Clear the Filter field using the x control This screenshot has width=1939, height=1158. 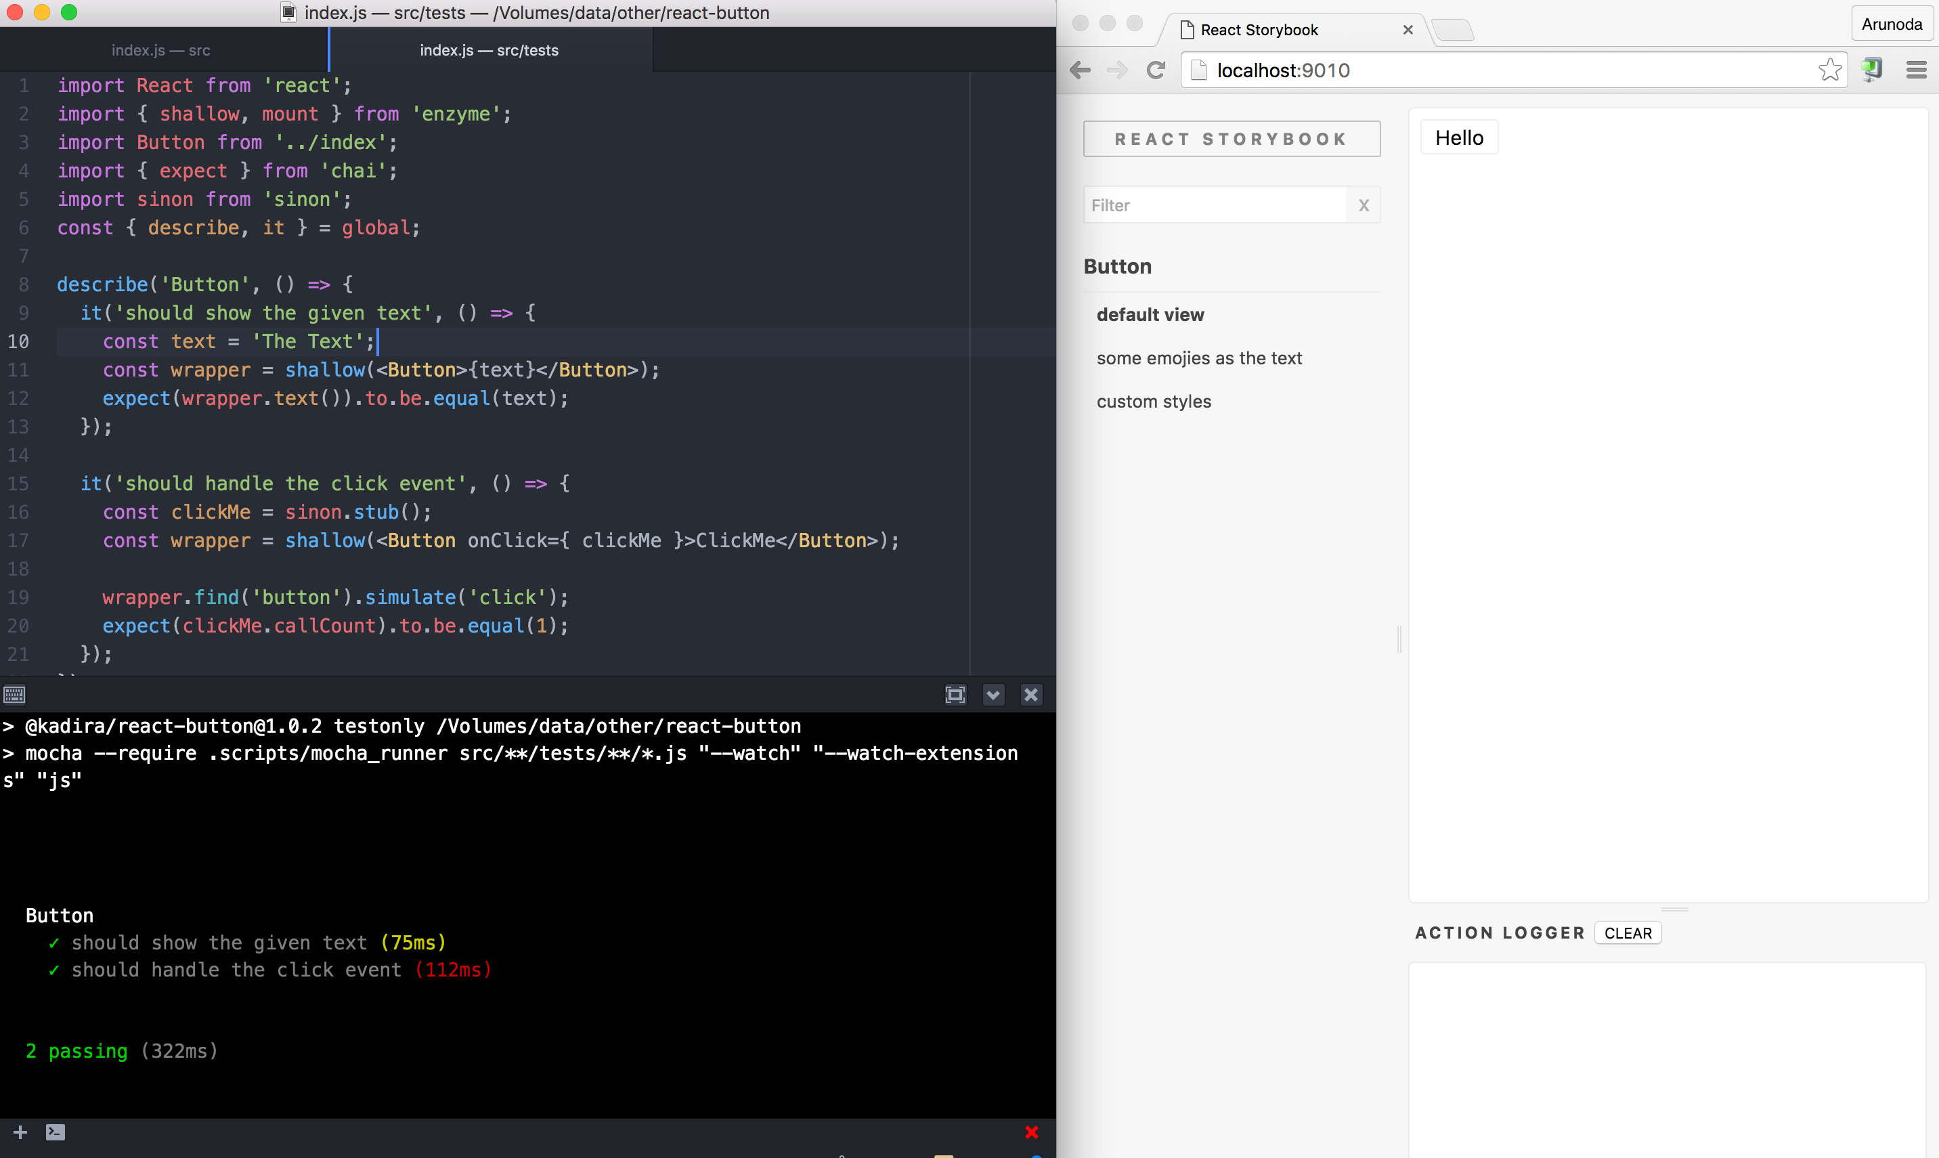point(1364,205)
